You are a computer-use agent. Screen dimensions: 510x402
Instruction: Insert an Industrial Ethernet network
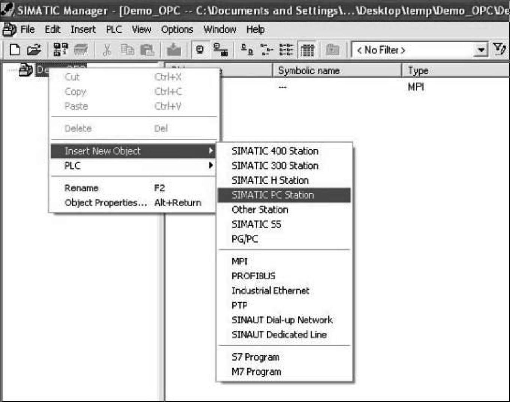[284, 290]
